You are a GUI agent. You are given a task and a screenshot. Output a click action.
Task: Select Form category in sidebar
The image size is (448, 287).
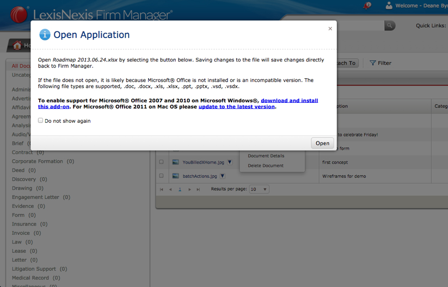click(x=24, y=215)
